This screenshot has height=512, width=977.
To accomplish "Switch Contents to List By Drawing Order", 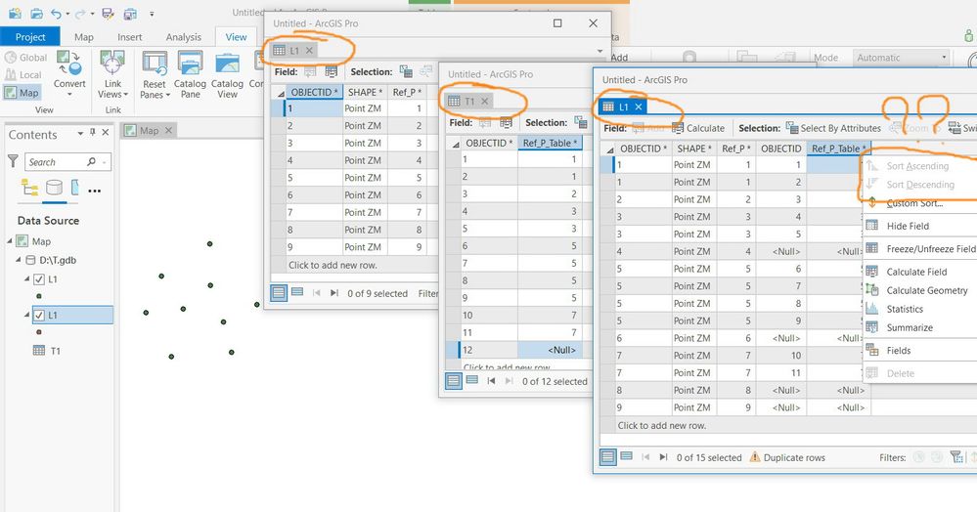I will 29,187.
